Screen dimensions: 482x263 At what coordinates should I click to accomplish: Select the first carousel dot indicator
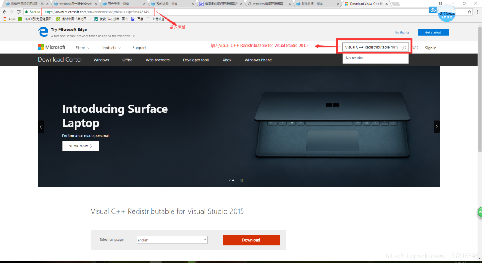(x=230, y=181)
